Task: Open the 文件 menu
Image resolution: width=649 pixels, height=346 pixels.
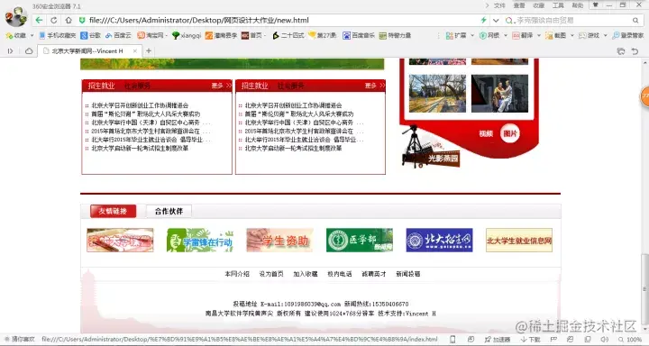Action: pyautogui.click(x=499, y=5)
